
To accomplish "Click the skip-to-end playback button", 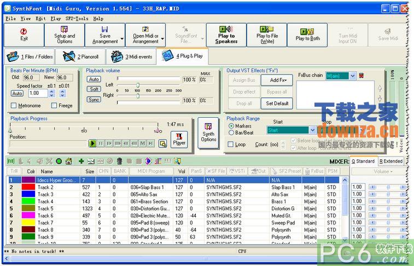I will 151,143.
